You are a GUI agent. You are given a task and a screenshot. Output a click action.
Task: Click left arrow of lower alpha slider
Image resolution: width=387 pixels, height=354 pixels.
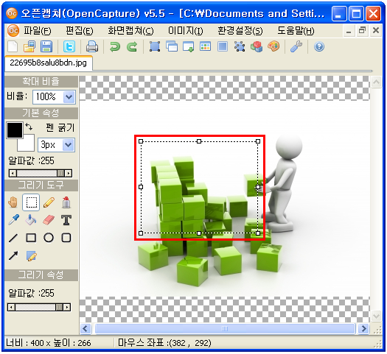point(11,307)
